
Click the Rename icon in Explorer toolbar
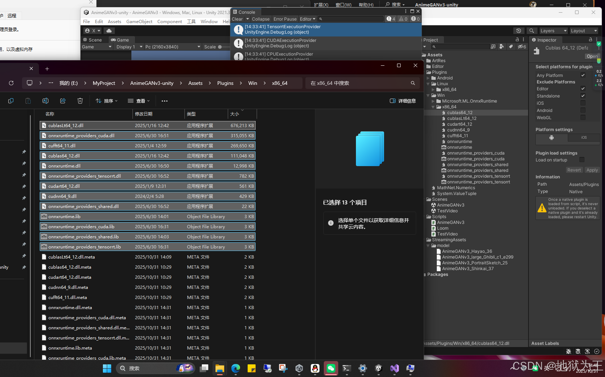click(45, 101)
